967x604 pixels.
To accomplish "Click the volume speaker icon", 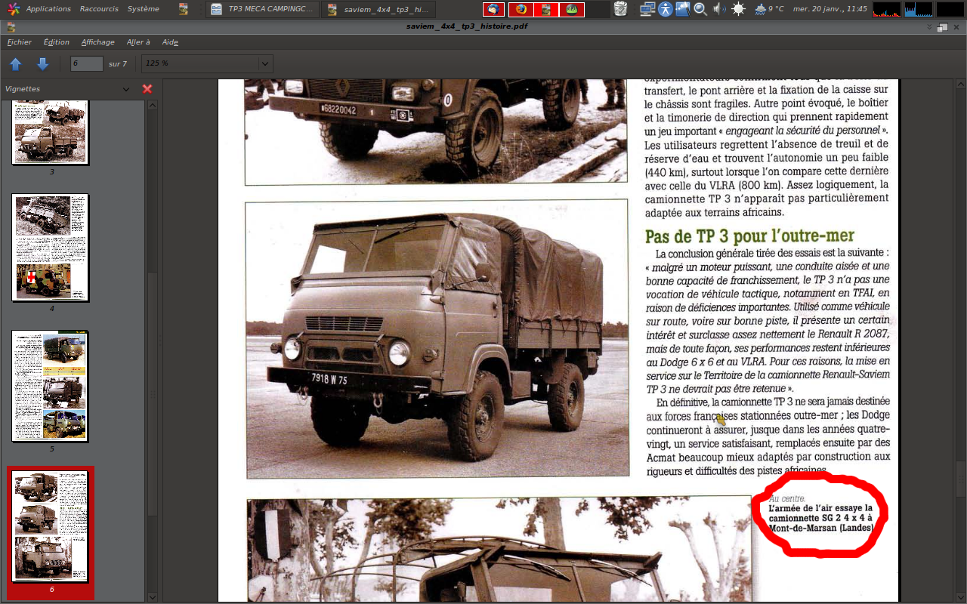I will (x=719, y=9).
